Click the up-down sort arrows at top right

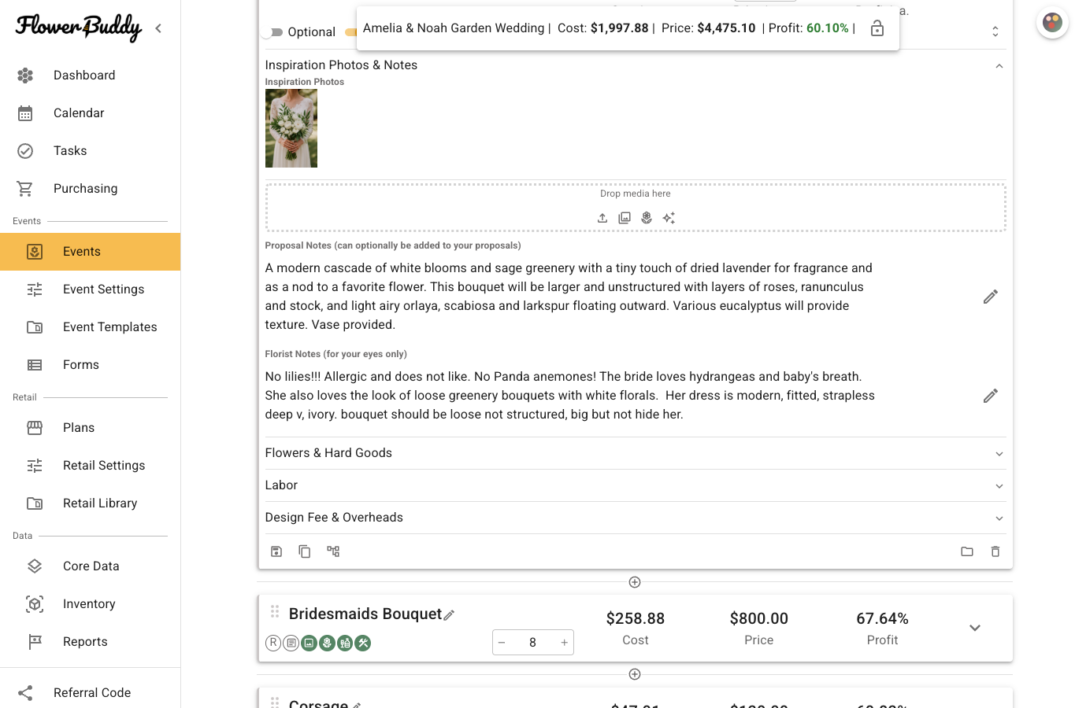[x=995, y=31]
